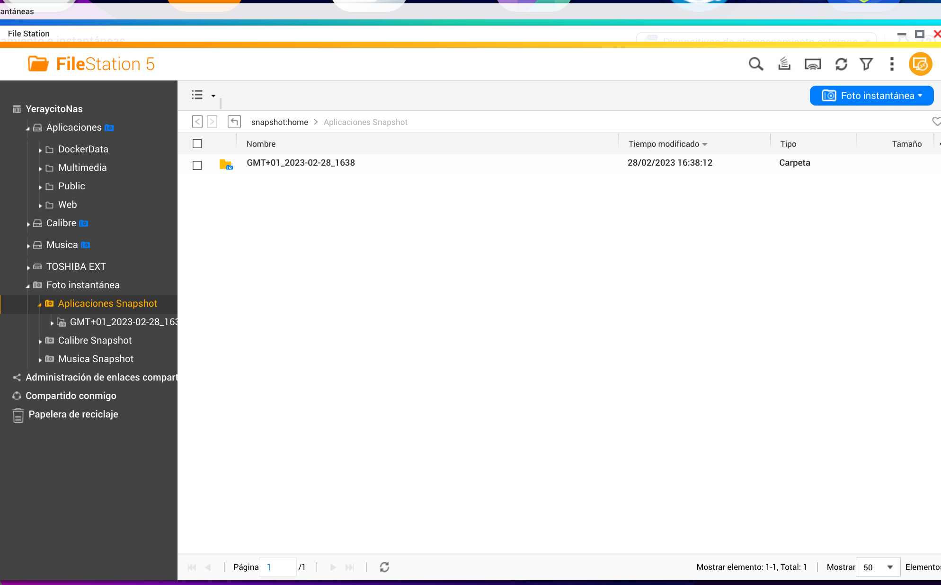941x585 pixels.
Task: Open the Foto instantánea dropdown button
Action: point(871,96)
